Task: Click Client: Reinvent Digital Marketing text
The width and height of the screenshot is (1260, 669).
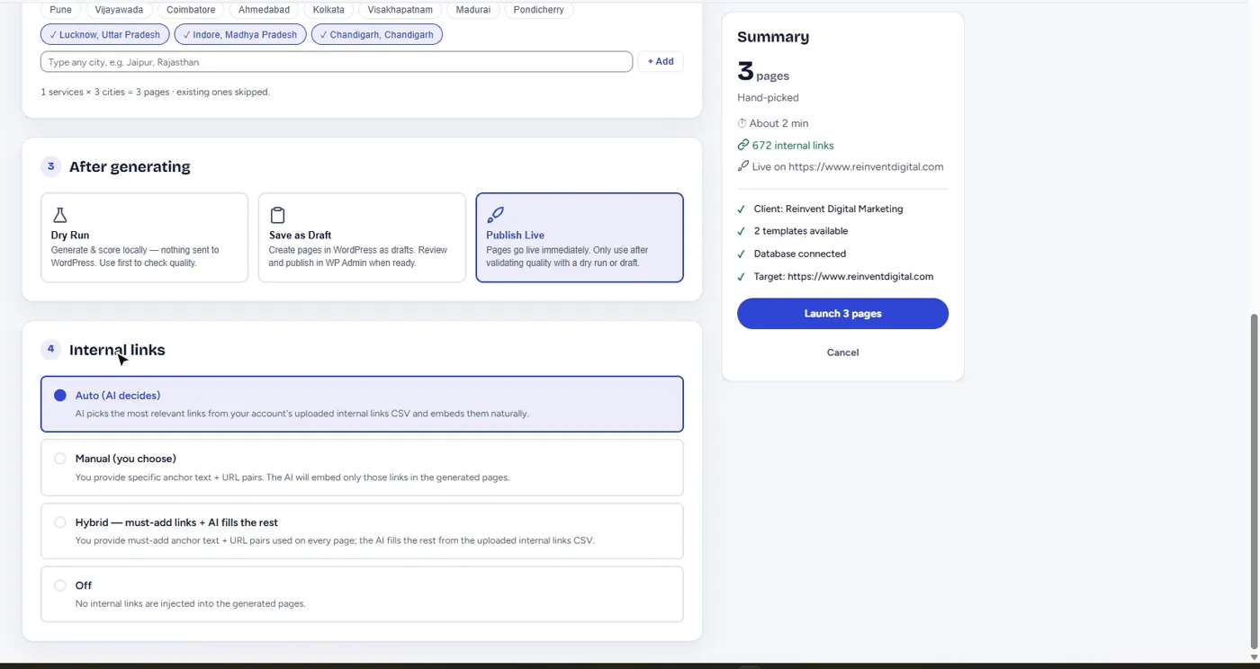Action: (829, 209)
